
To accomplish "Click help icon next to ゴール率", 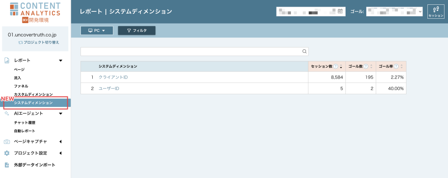I will 396,66.
